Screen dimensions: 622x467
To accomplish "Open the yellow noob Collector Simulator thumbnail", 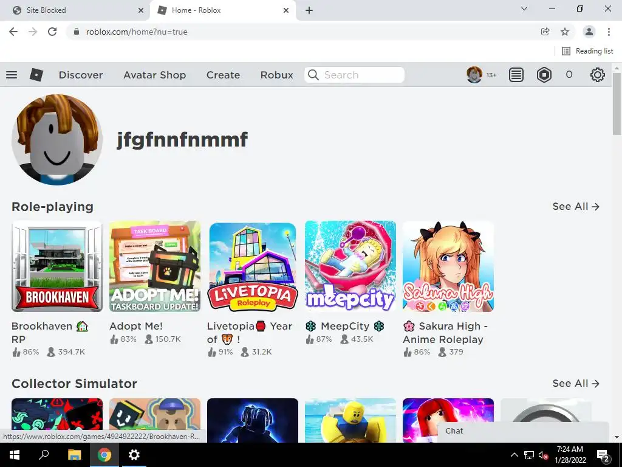I will [350, 420].
